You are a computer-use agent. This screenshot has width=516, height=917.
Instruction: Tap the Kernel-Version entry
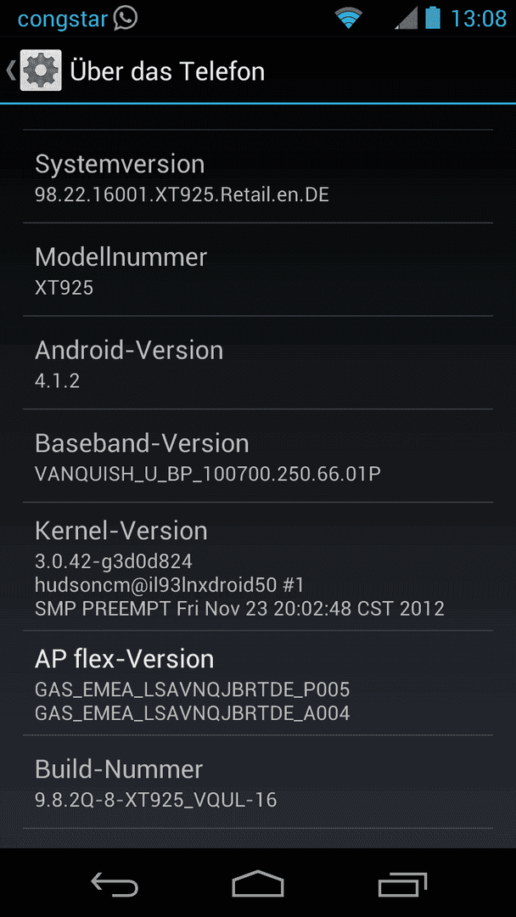coord(258,566)
